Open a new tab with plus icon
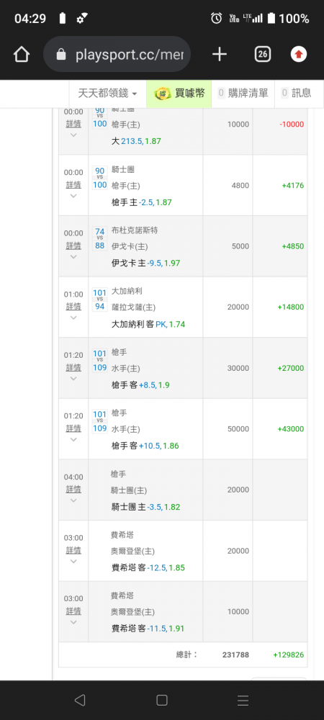The image size is (324, 720). (x=220, y=55)
